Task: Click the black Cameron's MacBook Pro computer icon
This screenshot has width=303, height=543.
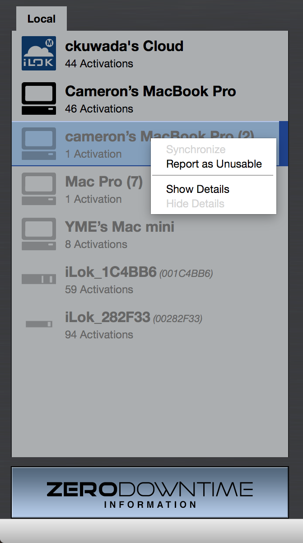Action: pos(39,98)
